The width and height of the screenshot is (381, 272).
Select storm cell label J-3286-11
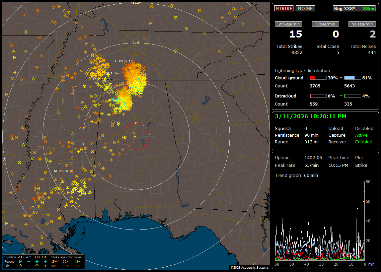(124, 61)
